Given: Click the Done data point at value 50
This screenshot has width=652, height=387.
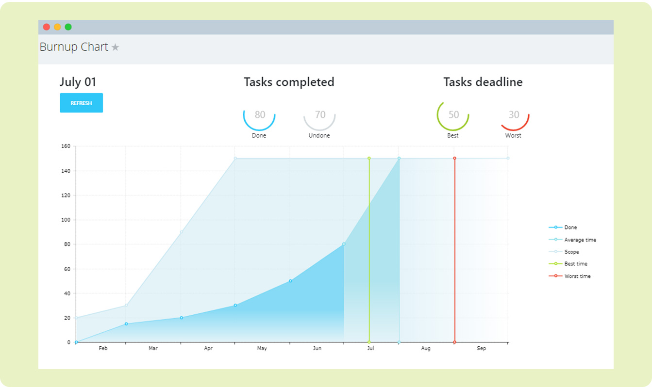Looking at the screenshot, I should pos(290,281).
